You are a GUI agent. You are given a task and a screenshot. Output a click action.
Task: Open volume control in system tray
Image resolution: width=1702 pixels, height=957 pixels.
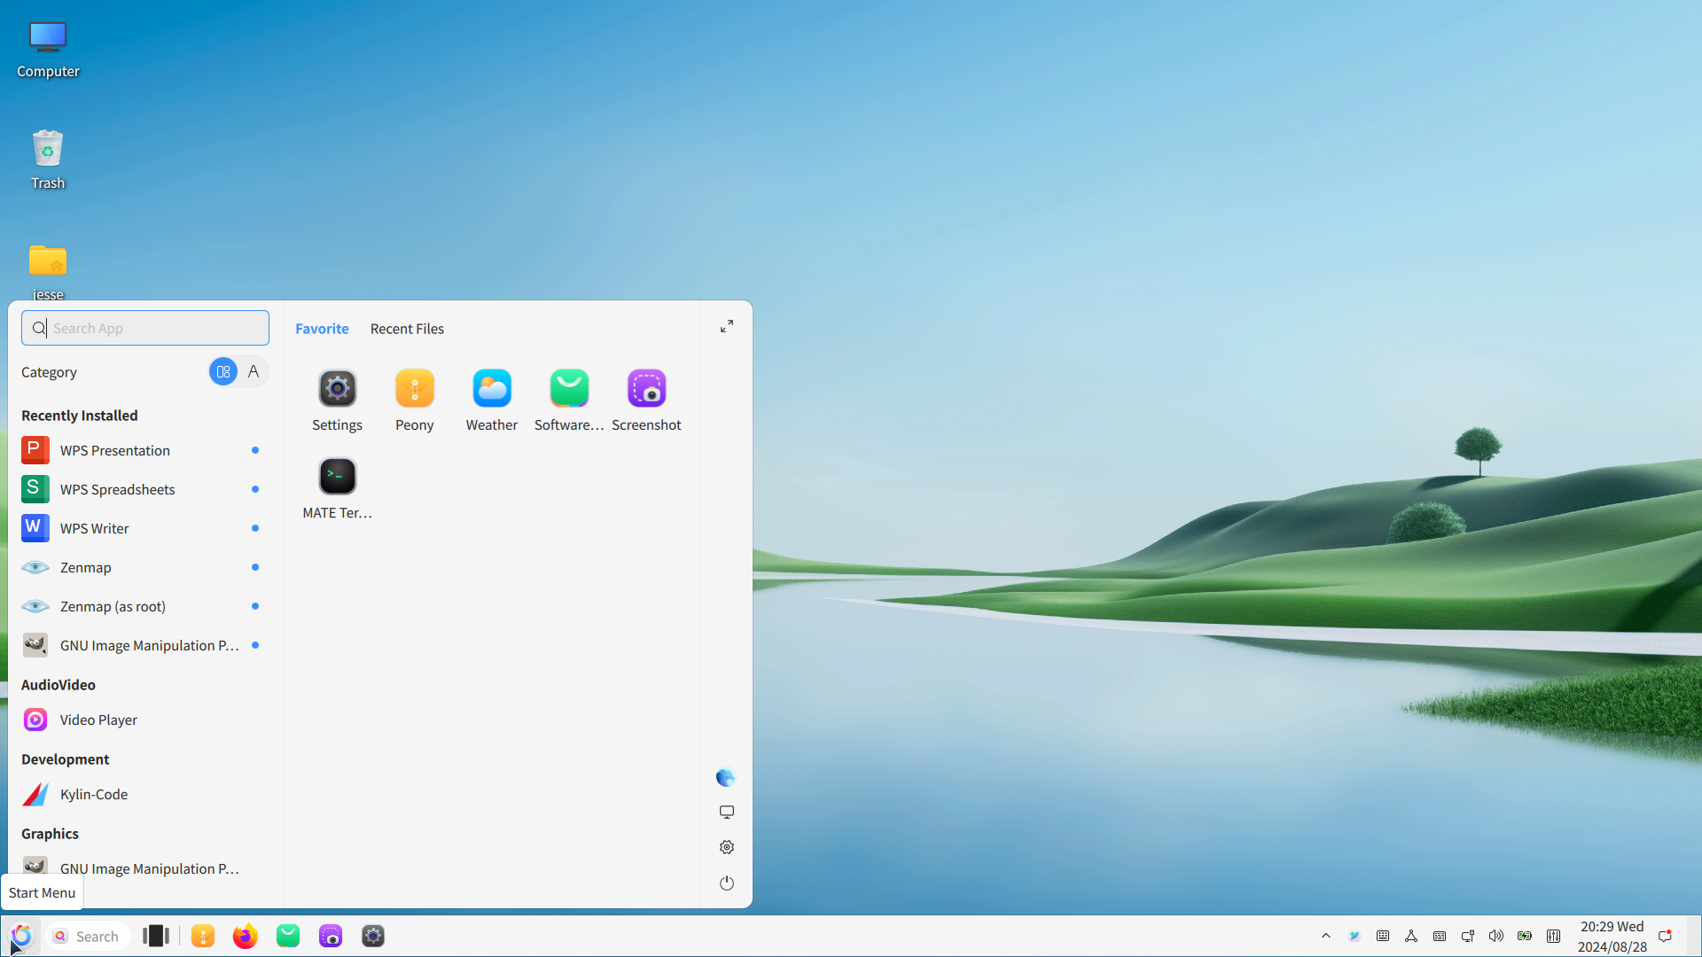pos(1496,936)
